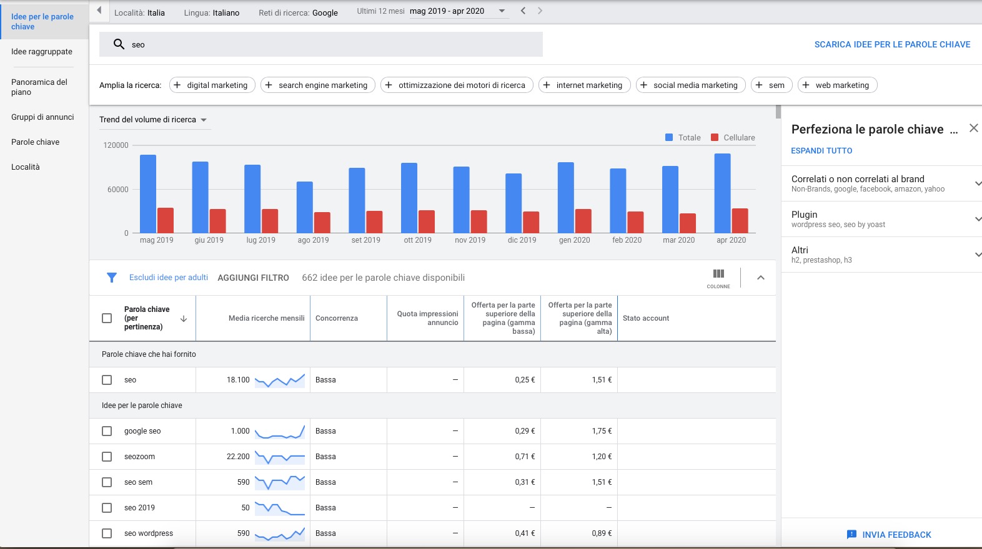The height and width of the screenshot is (549, 982).
Task: Check the 'seo' keyword row checkbox
Action: [107, 380]
